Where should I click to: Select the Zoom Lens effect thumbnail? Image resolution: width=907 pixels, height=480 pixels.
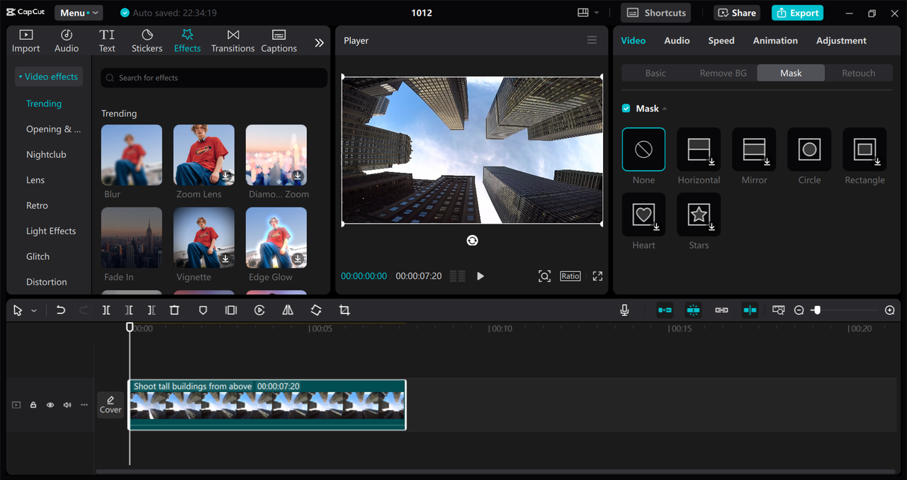pos(204,155)
